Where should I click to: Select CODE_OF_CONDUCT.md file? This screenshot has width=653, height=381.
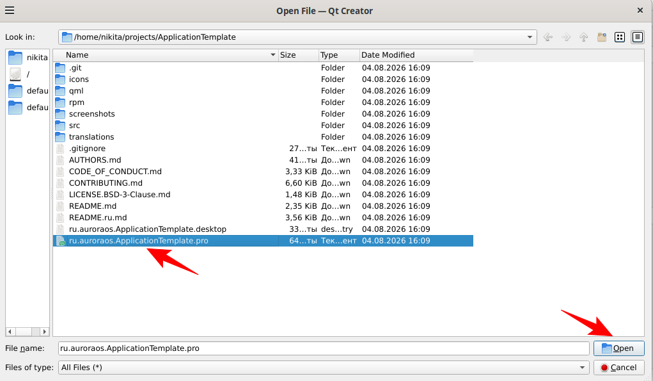click(115, 172)
